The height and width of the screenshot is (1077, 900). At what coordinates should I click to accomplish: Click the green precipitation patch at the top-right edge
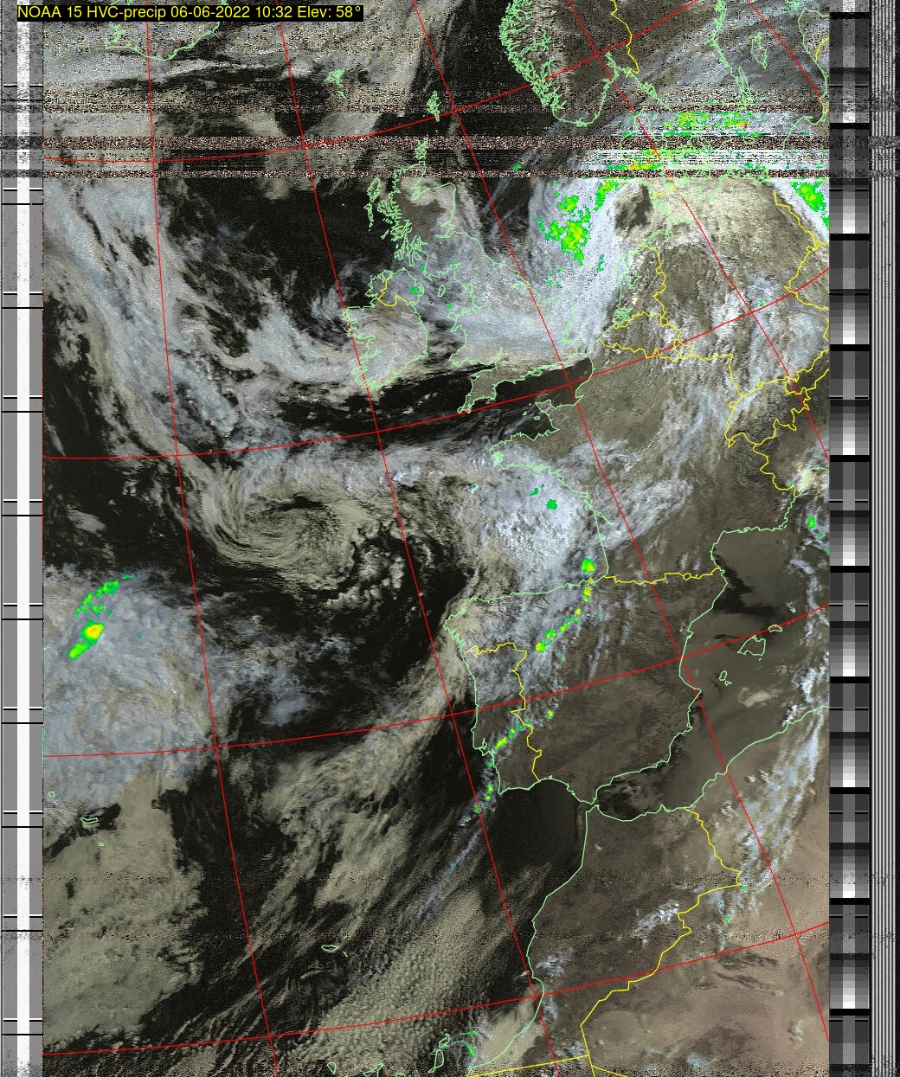[811, 195]
